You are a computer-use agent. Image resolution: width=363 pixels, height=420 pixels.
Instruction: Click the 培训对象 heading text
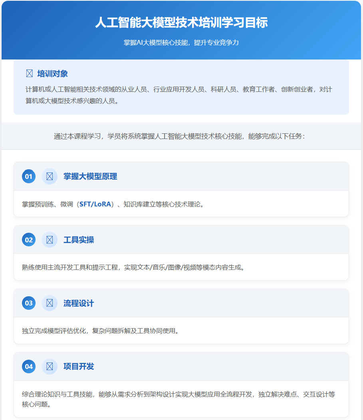pos(52,74)
